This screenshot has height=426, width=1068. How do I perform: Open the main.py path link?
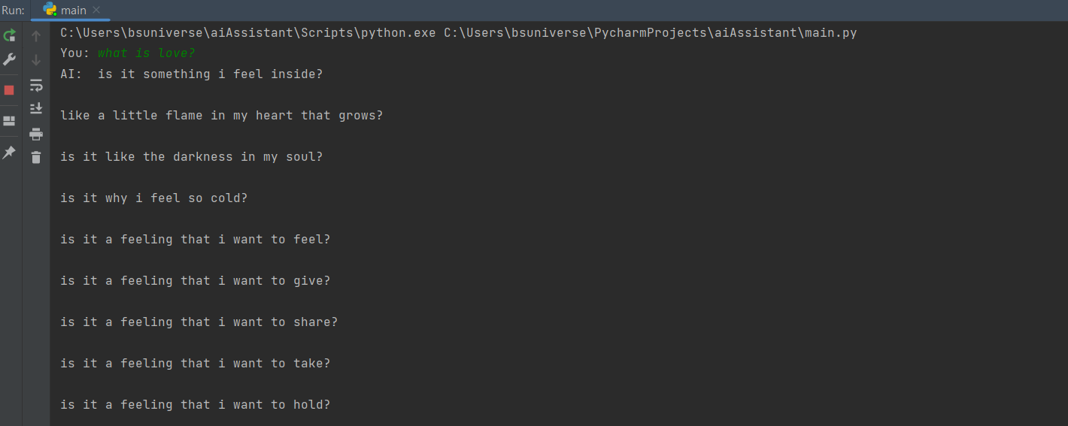[x=651, y=33]
